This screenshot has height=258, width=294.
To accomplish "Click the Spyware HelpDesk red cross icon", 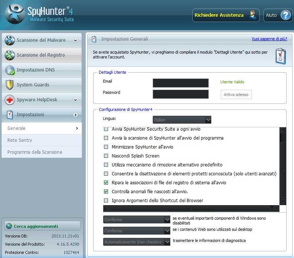I will [10, 100].
